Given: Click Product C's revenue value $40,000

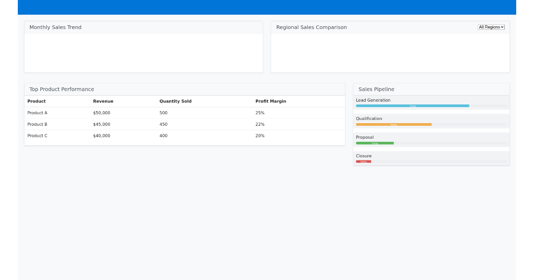Looking at the screenshot, I should click(101, 136).
